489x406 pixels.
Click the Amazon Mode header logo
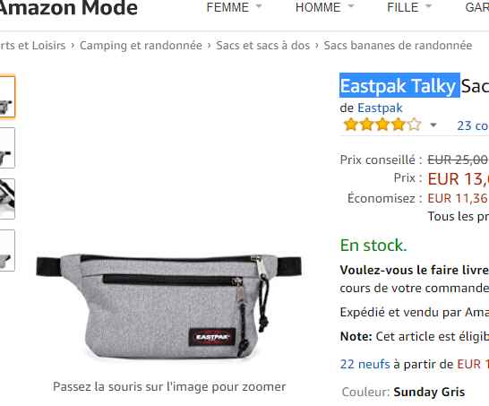point(69,8)
